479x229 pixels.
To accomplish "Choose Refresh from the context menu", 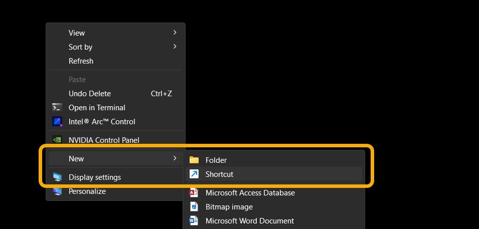I will (x=81, y=61).
